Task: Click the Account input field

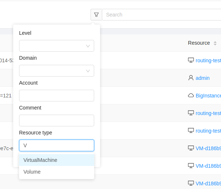Action: [x=56, y=96]
